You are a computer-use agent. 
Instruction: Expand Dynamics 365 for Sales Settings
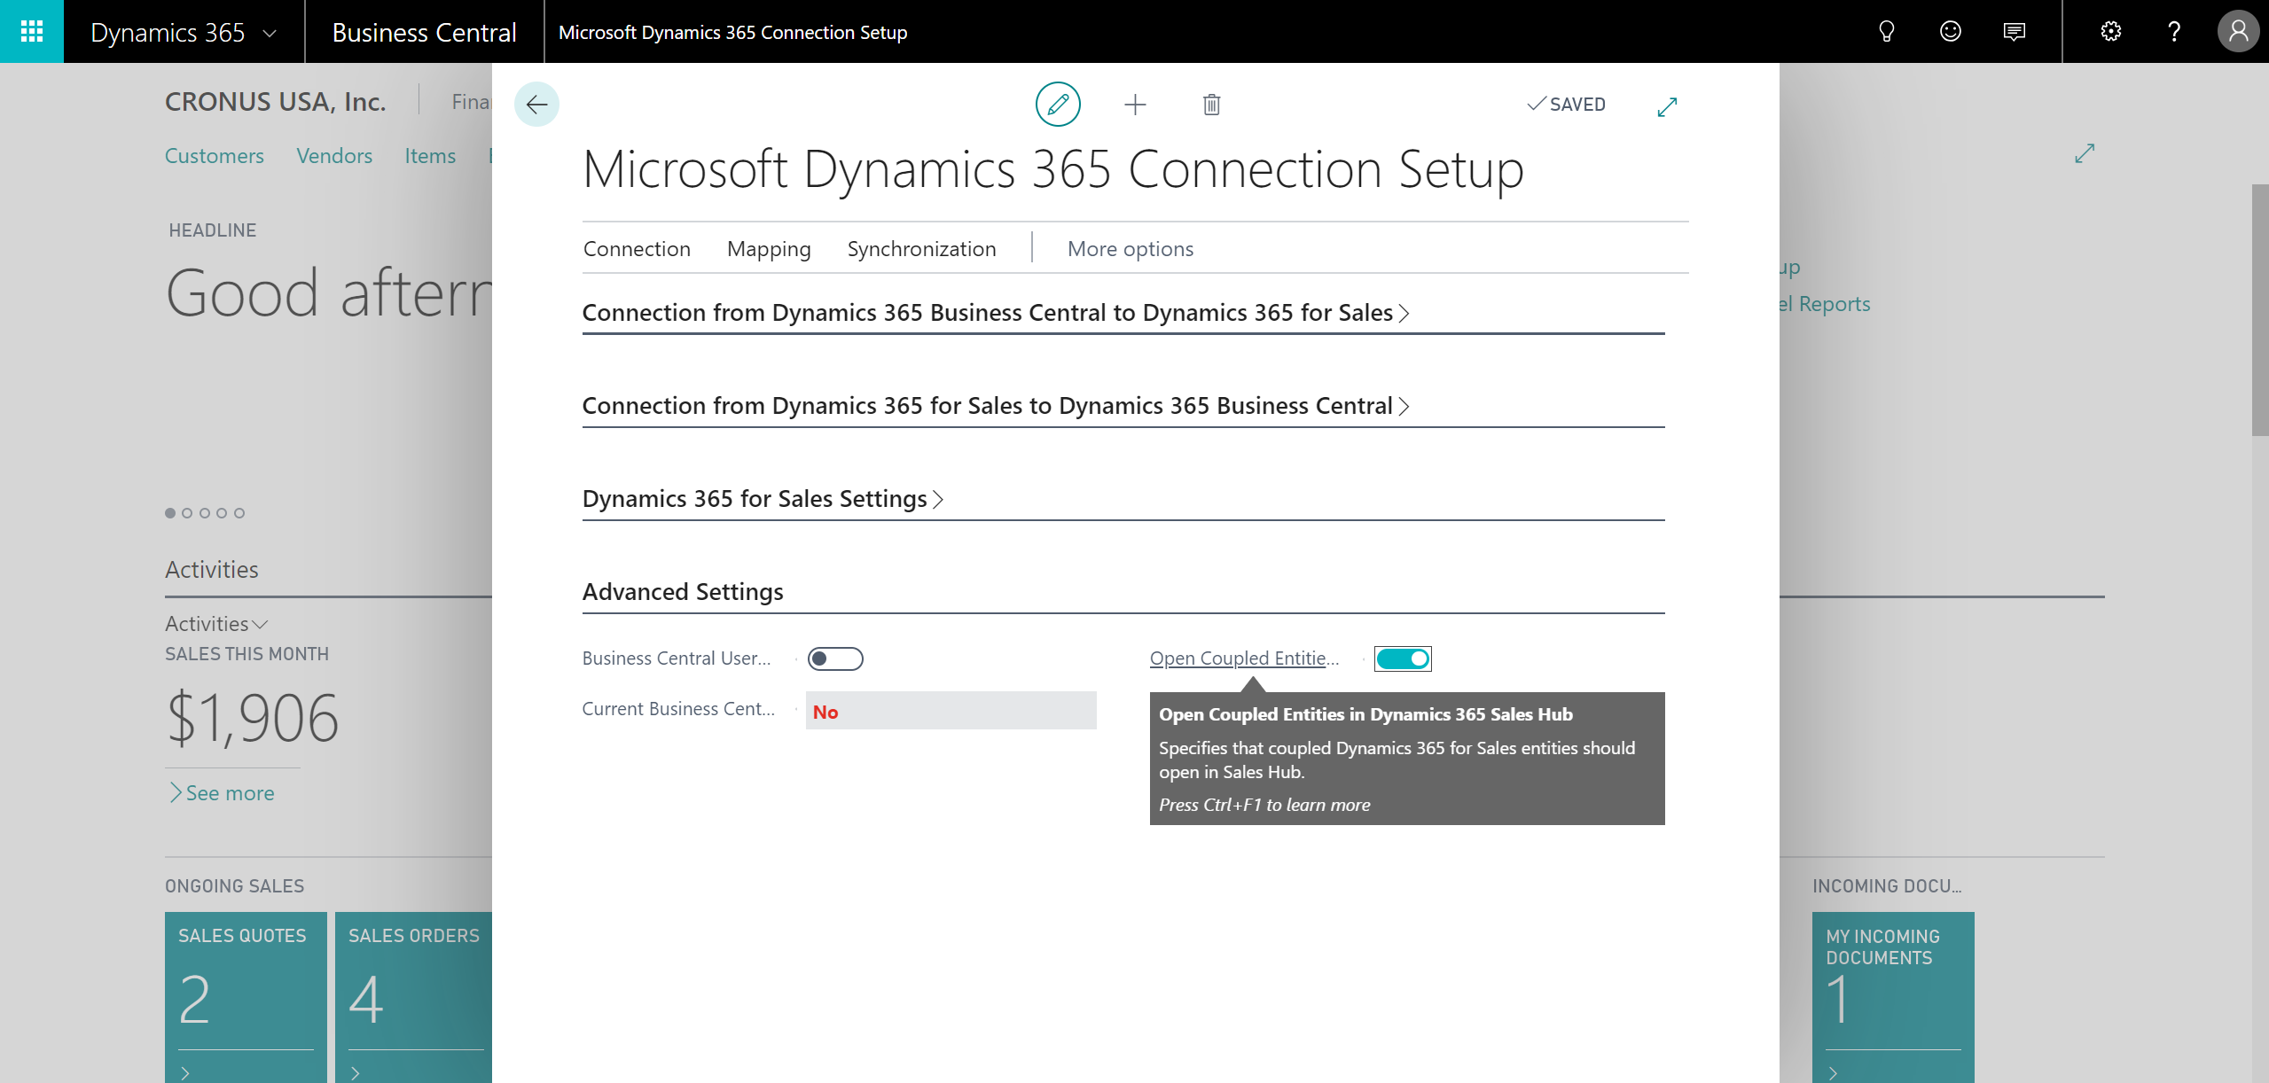[x=763, y=499]
